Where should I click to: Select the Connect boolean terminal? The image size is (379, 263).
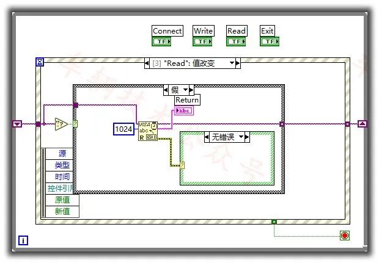tap(161, 41)
